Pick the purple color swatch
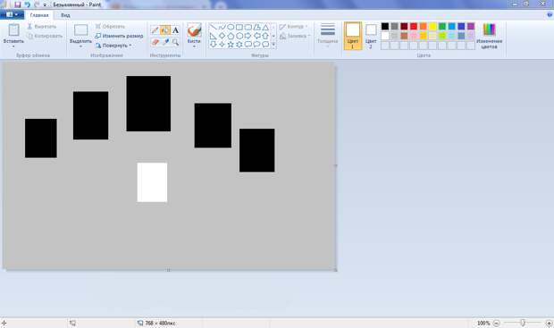 click(471, 26)
